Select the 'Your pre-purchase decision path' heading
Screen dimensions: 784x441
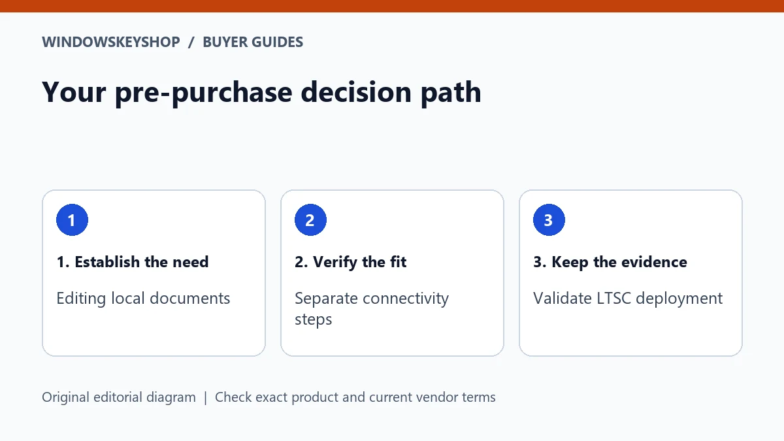point(261,92)
